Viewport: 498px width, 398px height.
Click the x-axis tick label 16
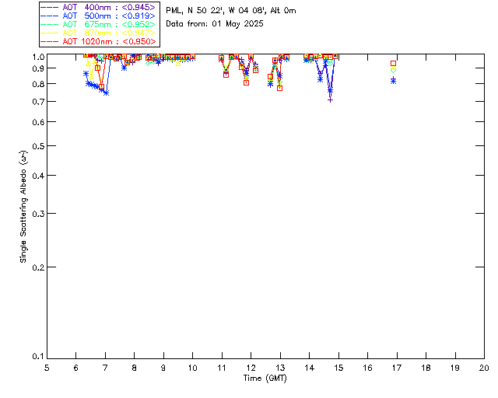pyautogui.click(x=368, y=368)
